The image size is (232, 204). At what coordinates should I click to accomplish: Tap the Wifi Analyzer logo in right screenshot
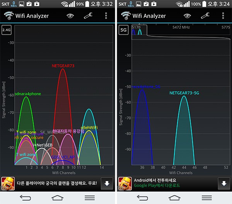click(126, 15)
